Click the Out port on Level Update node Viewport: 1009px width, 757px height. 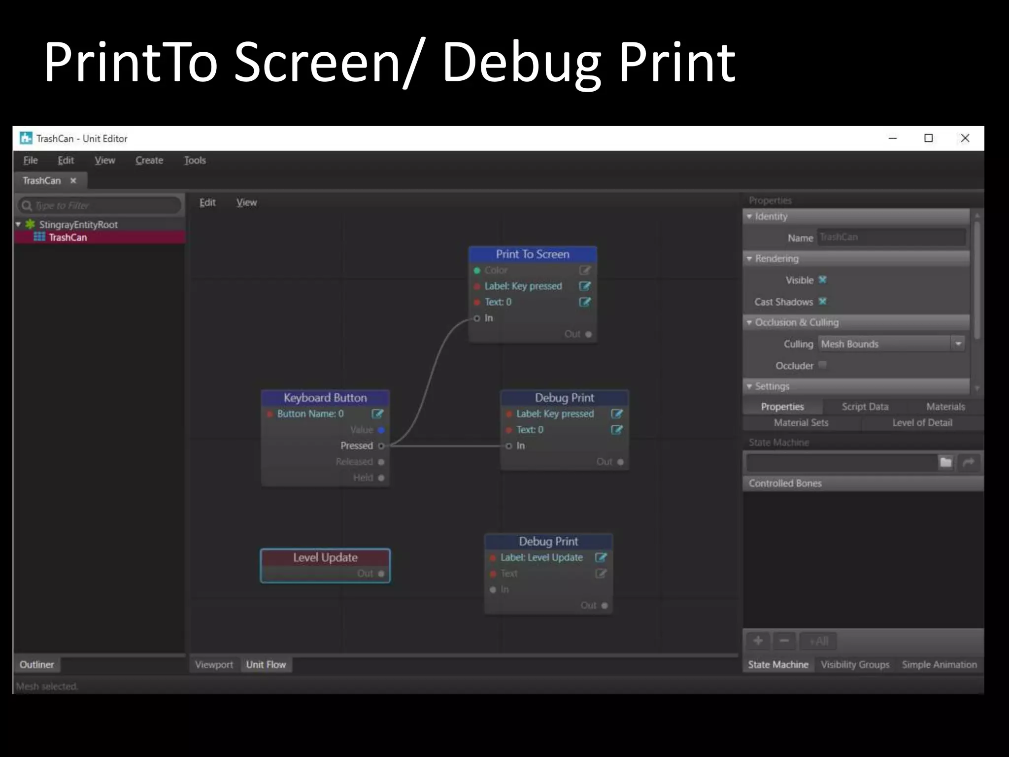click(x=381, y=574)
